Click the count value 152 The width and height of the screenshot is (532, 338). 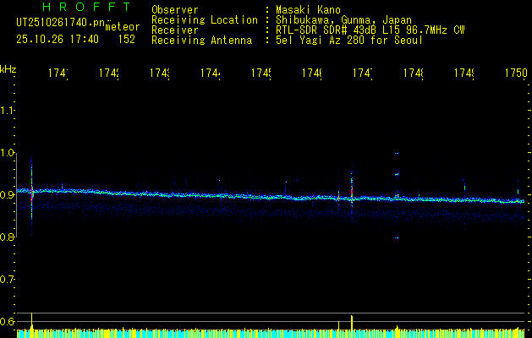pyautogui.click(x=127, y=40)
